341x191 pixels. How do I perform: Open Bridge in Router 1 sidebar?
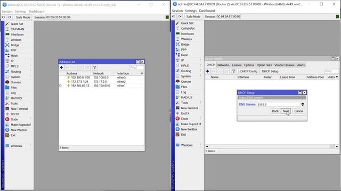pos(15,45)
